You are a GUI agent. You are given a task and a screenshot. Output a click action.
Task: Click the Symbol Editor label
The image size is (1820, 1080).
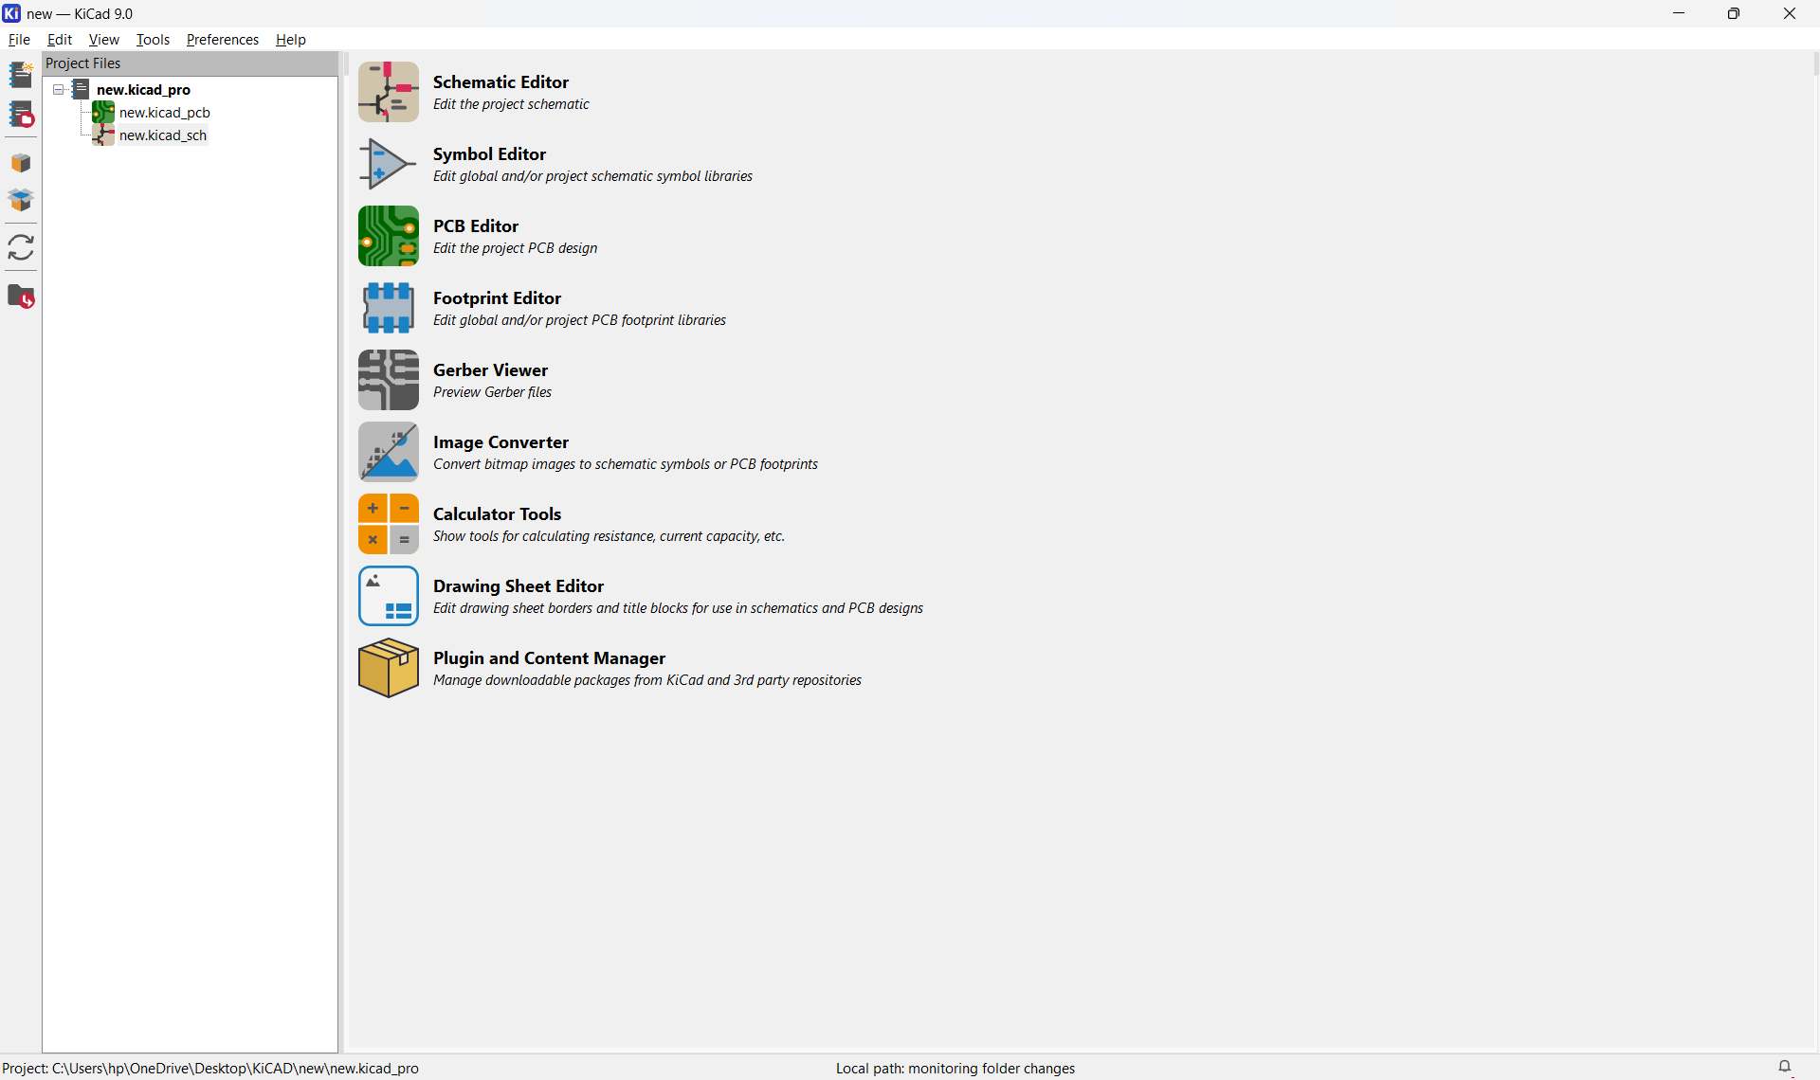[x=489, y=153]
